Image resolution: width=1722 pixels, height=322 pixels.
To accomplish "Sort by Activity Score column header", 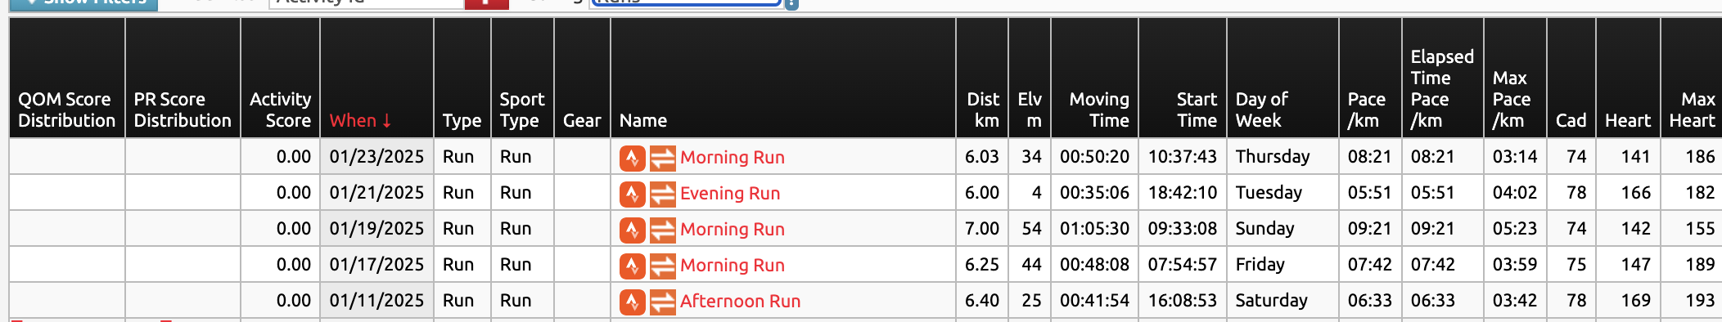I will (280, 110).
